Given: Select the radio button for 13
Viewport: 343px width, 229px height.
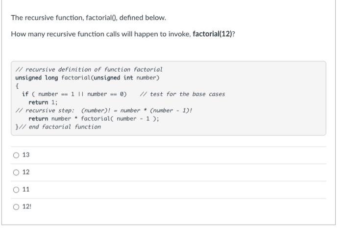Looking at the screenshot, I should [16, 155].
